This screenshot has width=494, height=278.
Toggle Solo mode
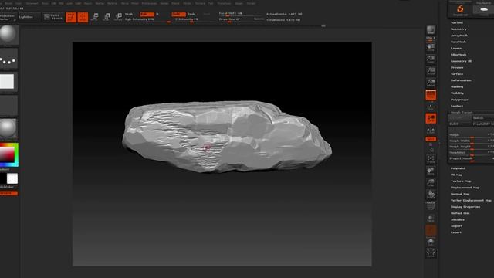coord(431,242)
